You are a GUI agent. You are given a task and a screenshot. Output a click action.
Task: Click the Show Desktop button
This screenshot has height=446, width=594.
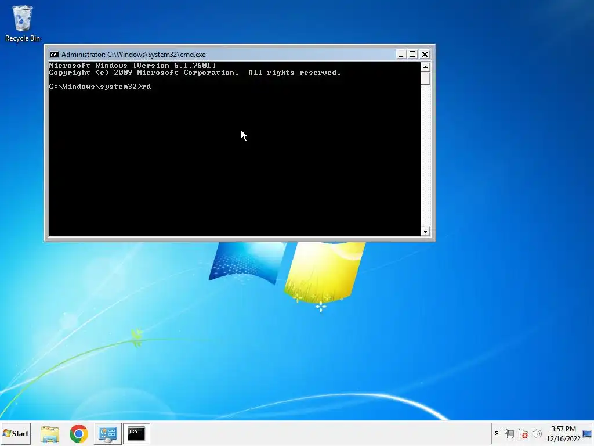click(x=588, y=434)
